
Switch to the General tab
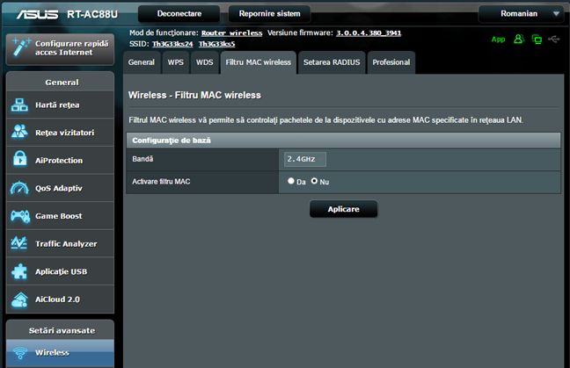(142, 62)
